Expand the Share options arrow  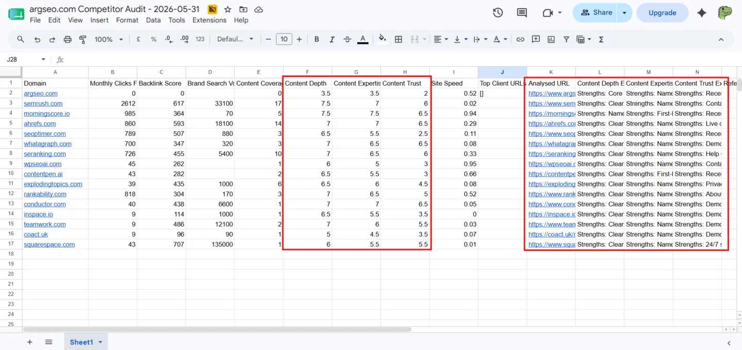point(624,13)
